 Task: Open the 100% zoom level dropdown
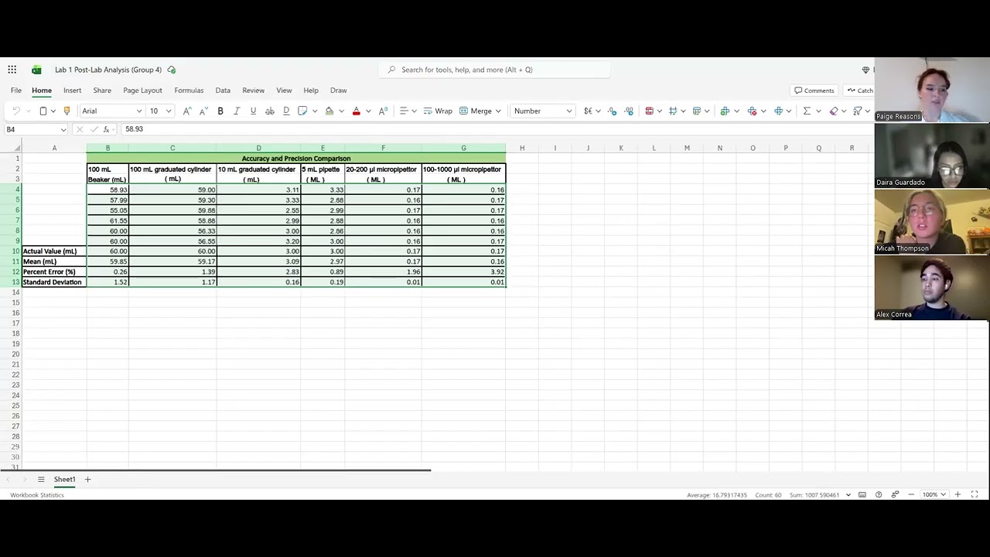(x=934, y=495)
